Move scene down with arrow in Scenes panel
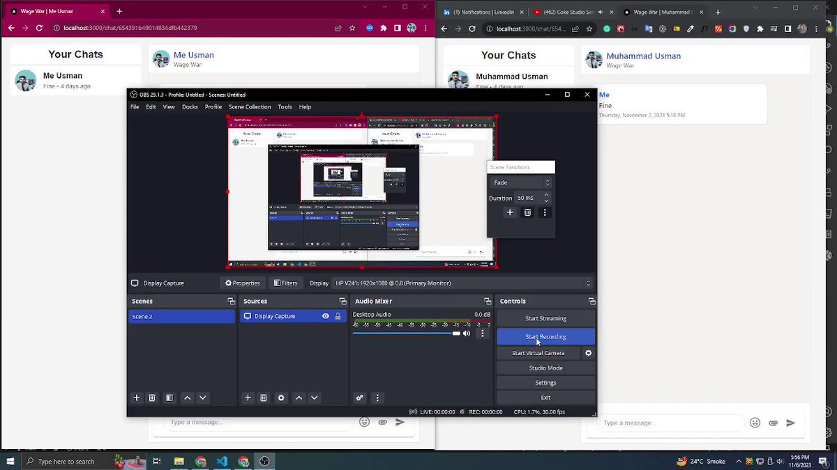This screenshot has width=837, height=470. coord(202,398)
